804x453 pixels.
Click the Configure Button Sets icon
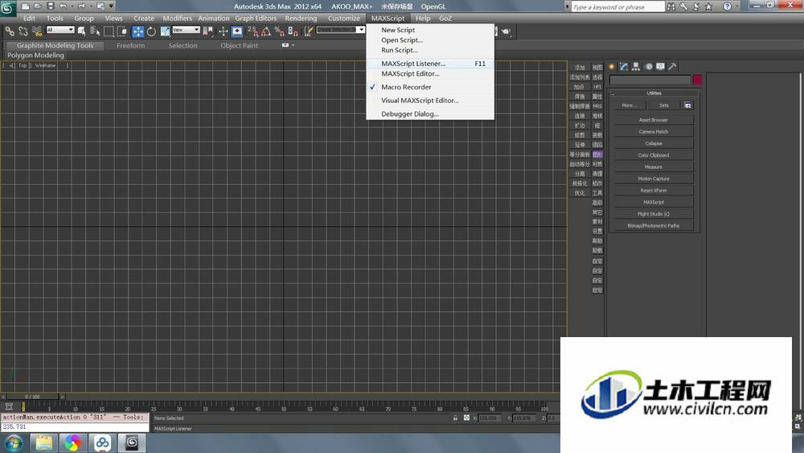pyautogui.click(x=687, y=105)
